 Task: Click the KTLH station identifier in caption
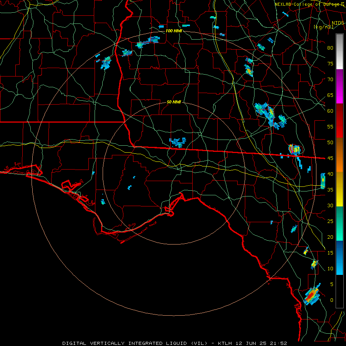[x=225, y=343]
